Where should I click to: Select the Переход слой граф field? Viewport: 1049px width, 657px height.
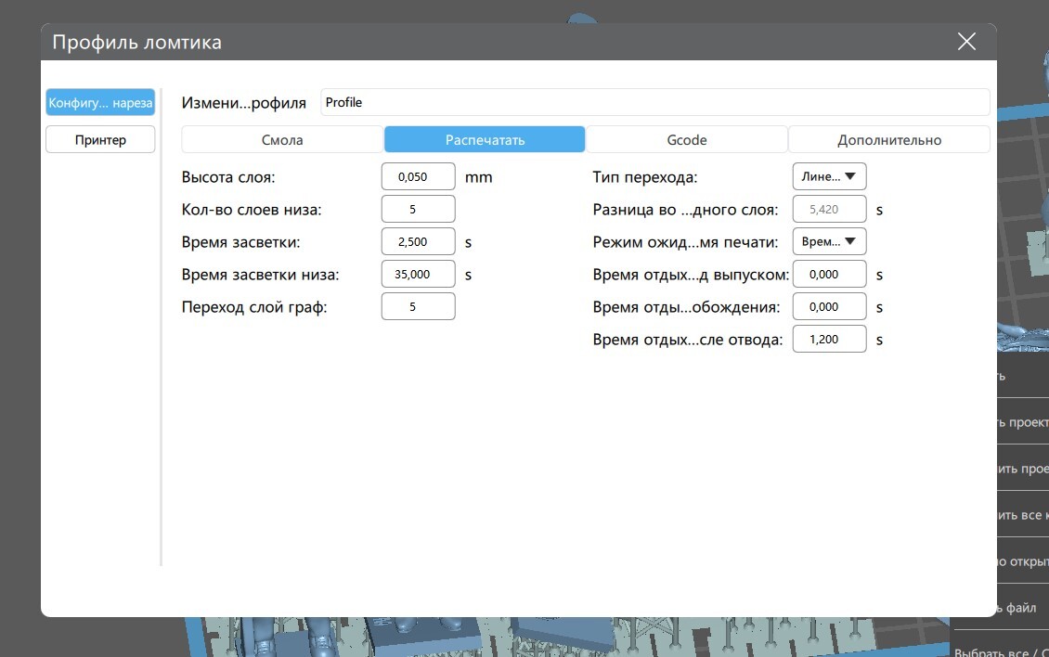[418, 306]
